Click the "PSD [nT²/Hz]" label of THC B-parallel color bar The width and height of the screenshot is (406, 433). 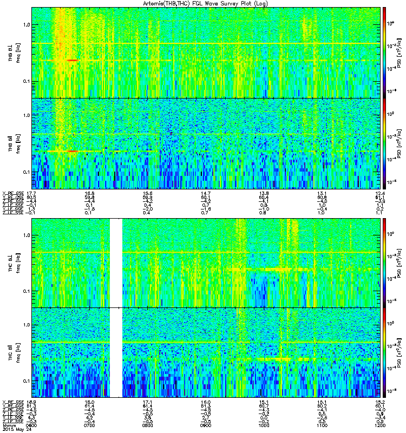[400, 353]
